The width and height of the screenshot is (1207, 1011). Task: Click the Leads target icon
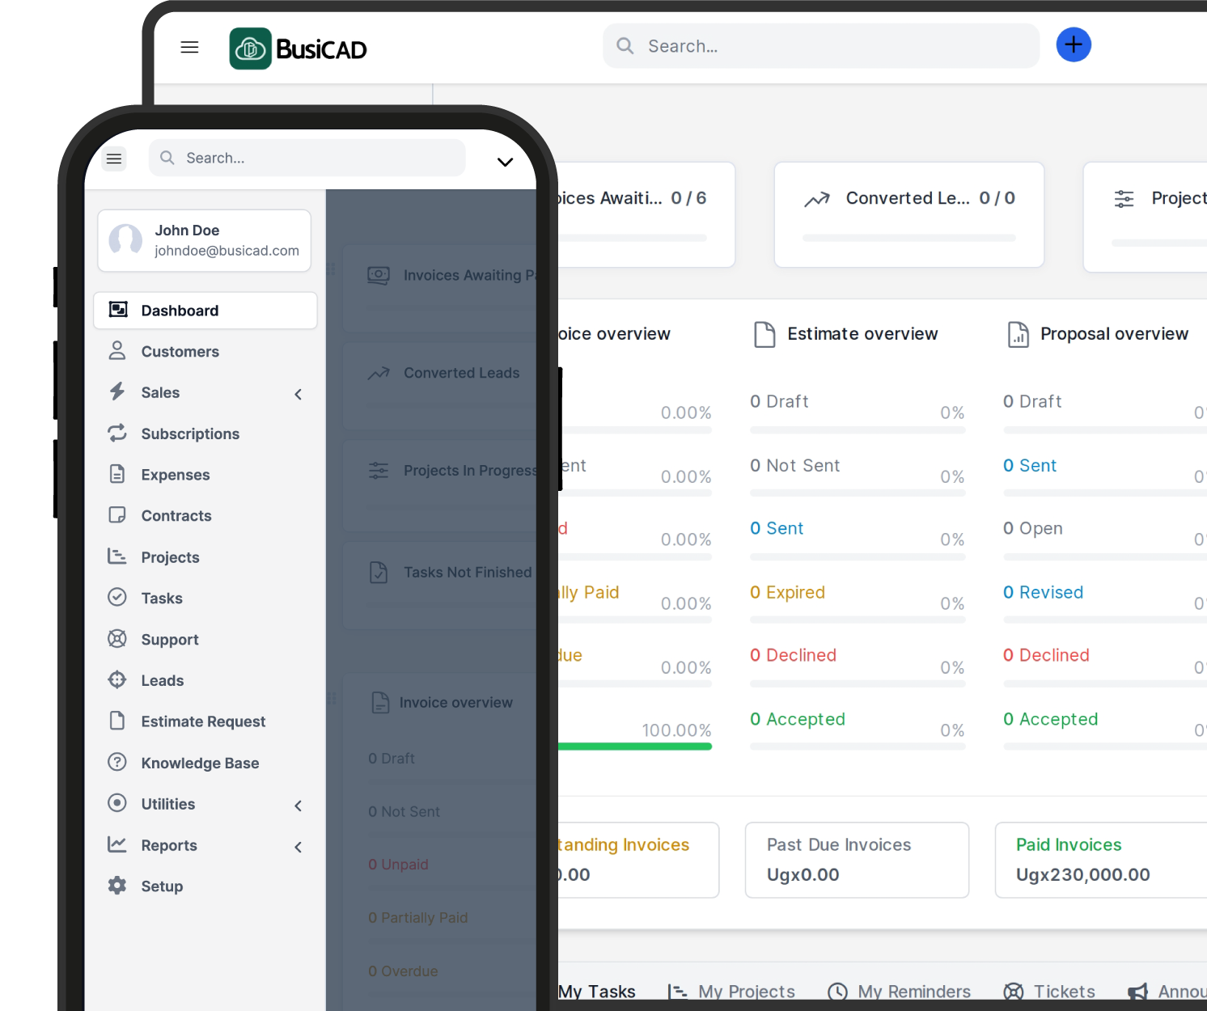click(117, 679)
